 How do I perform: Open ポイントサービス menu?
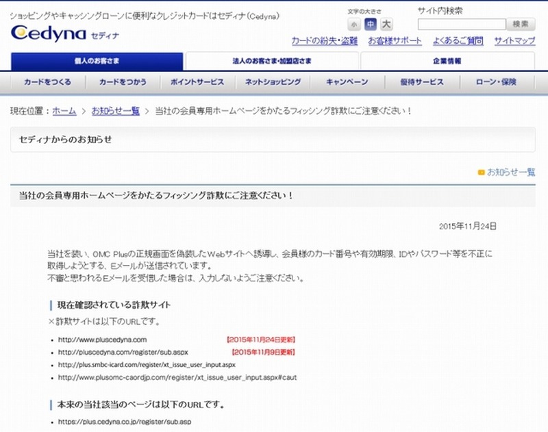pyautogui.click(x=197, y=82)
